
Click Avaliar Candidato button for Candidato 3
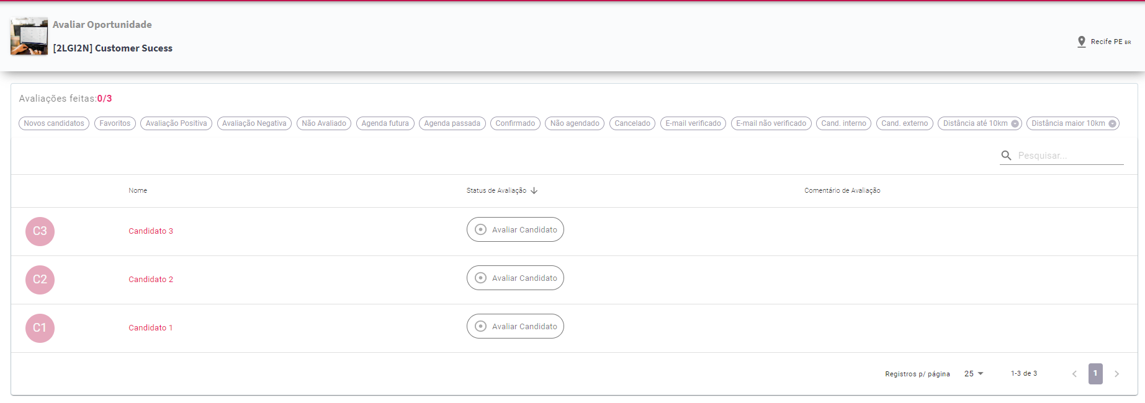515,230
